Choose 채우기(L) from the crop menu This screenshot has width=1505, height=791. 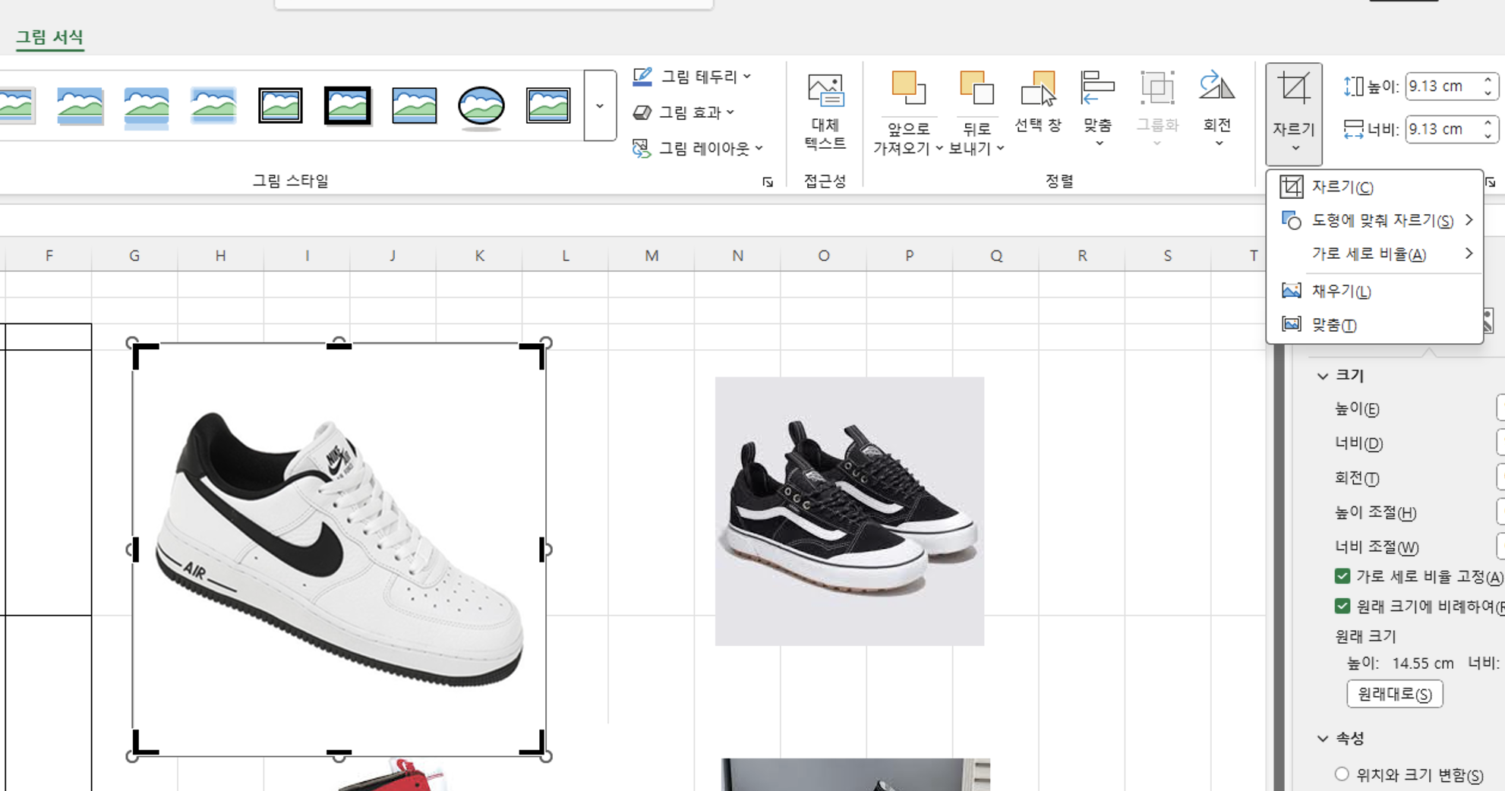point(1374,291)
